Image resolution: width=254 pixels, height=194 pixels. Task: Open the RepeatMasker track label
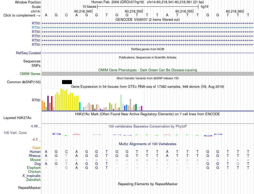(29, 188)
